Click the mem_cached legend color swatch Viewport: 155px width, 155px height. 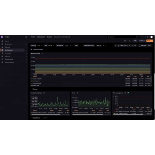coord(32,83)
